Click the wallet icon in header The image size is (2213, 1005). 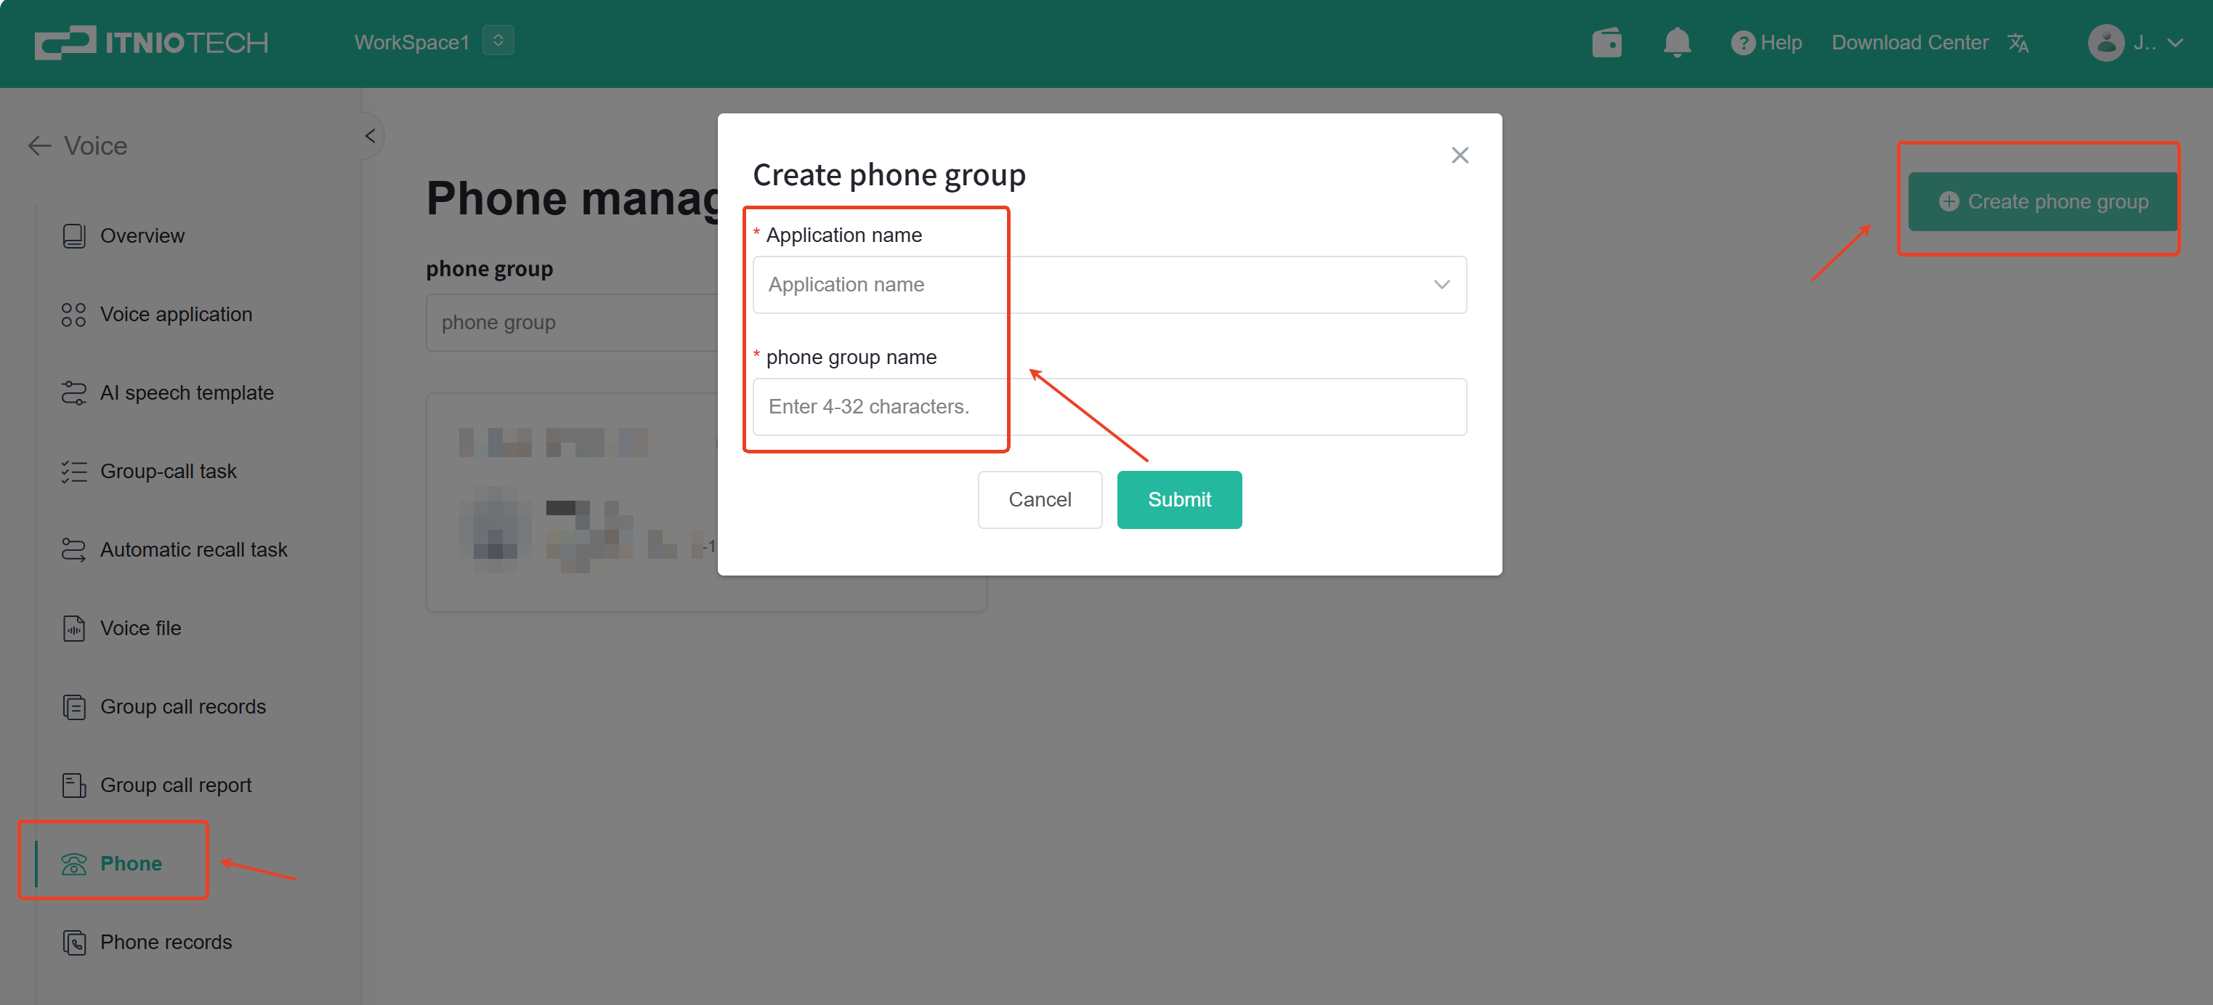pyautogui.click(x=1606, y=42)
